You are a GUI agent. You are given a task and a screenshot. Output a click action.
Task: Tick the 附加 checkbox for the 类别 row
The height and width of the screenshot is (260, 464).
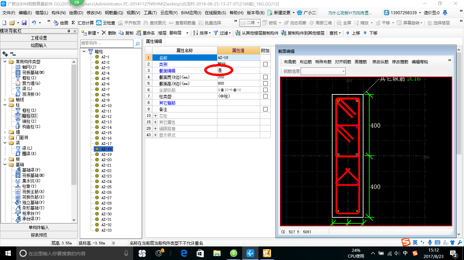(x=265, y=64)
